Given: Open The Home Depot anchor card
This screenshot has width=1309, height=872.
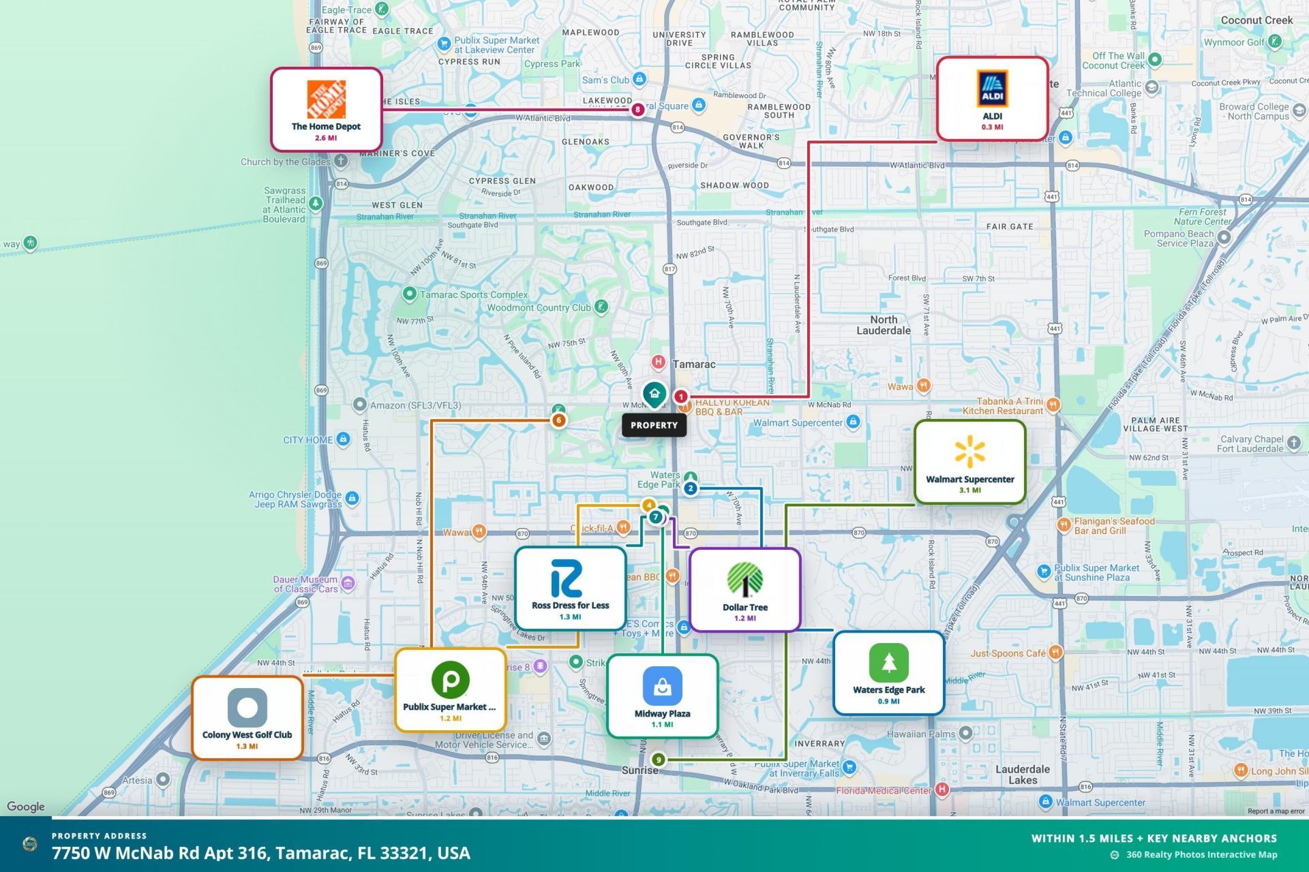Looking at the screenshot, I should tap(327, 109).
